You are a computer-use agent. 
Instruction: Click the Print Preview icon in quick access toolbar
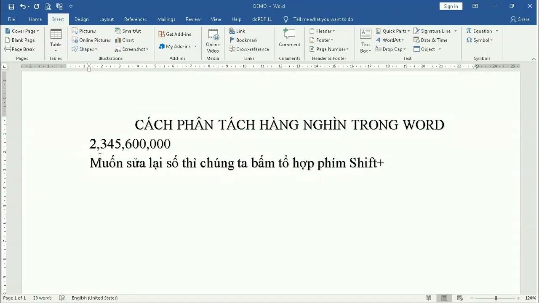[x=48, y=6]
